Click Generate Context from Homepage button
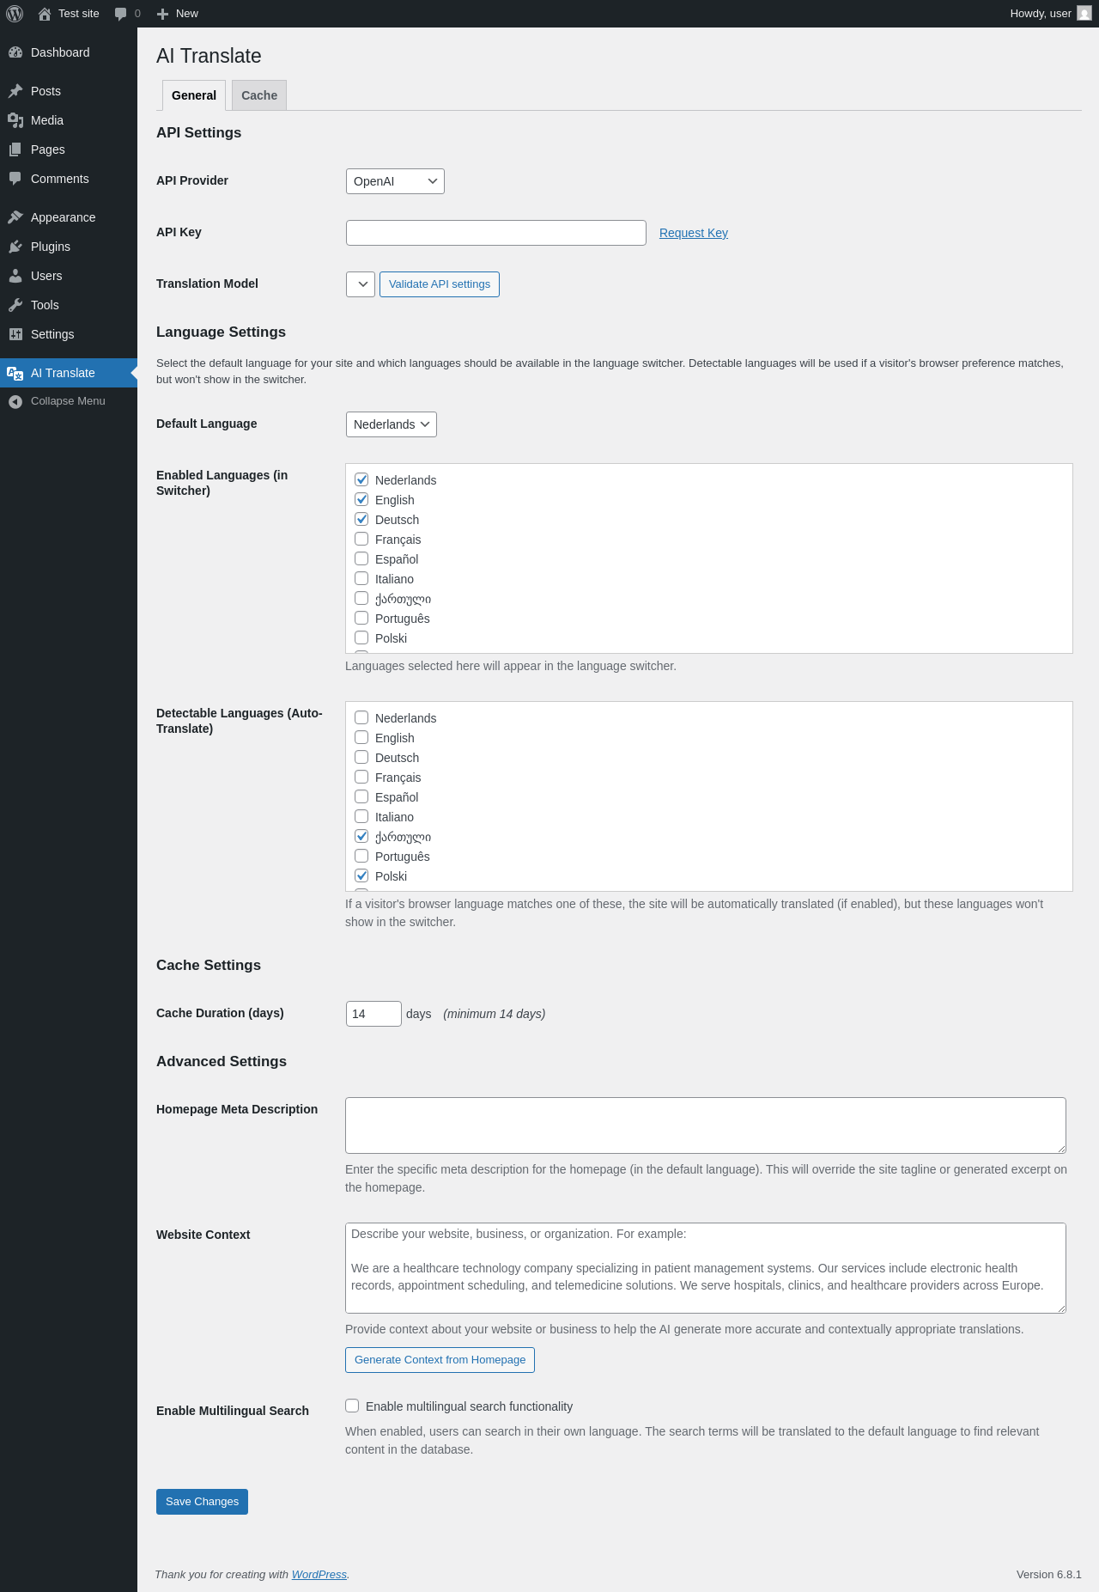Image resolution: width=1099 pixels, height=1592 pixels. [x=440, y=1360]
